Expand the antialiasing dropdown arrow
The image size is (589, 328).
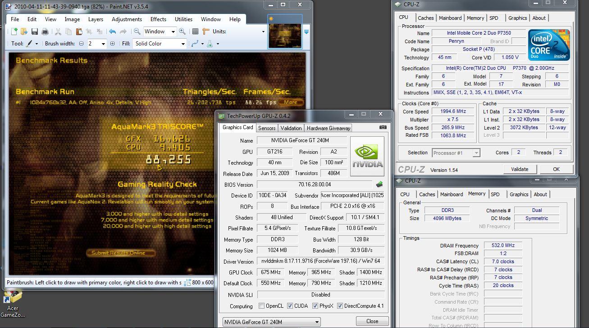[202, 44]
